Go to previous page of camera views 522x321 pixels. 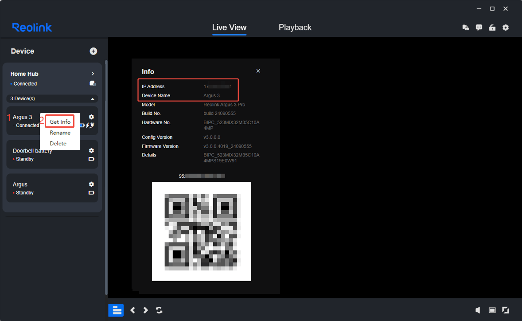pyautogui.click(x=132, y=310)
